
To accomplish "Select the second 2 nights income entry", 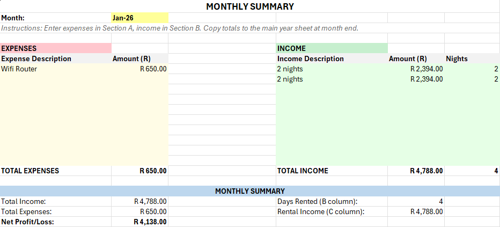I will click(x=290, y=79).
